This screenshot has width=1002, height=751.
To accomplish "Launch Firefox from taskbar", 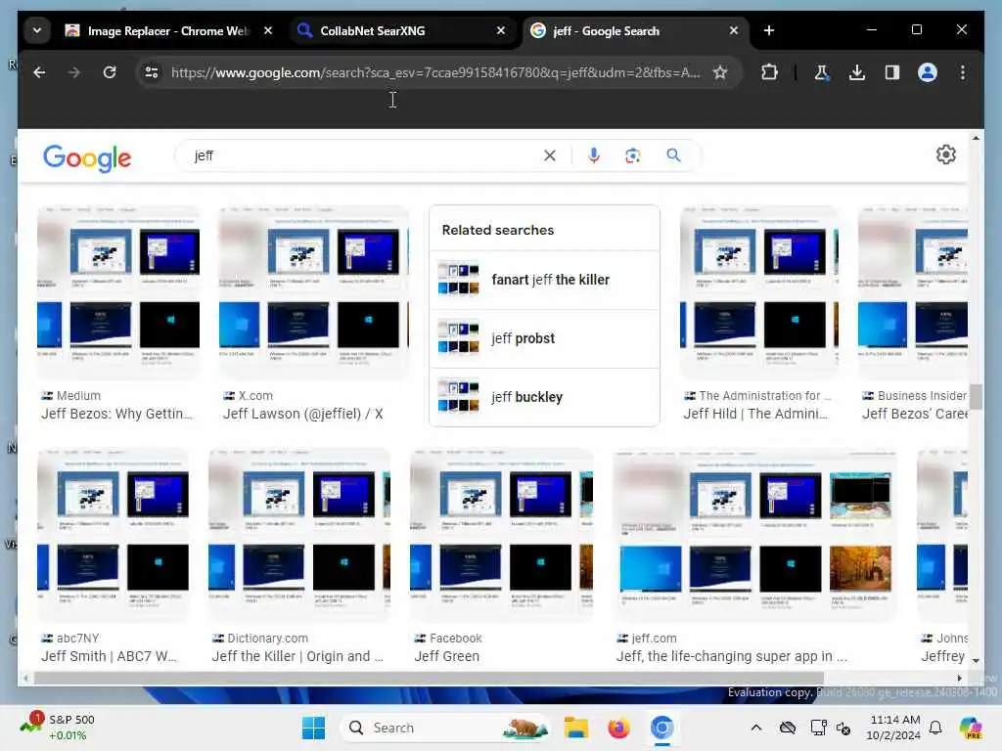I will 618,728.
